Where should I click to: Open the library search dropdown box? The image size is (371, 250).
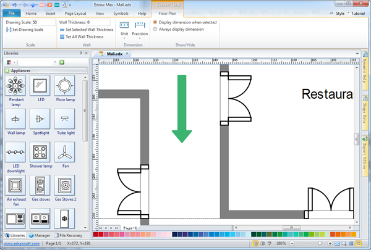coord(36,62)
